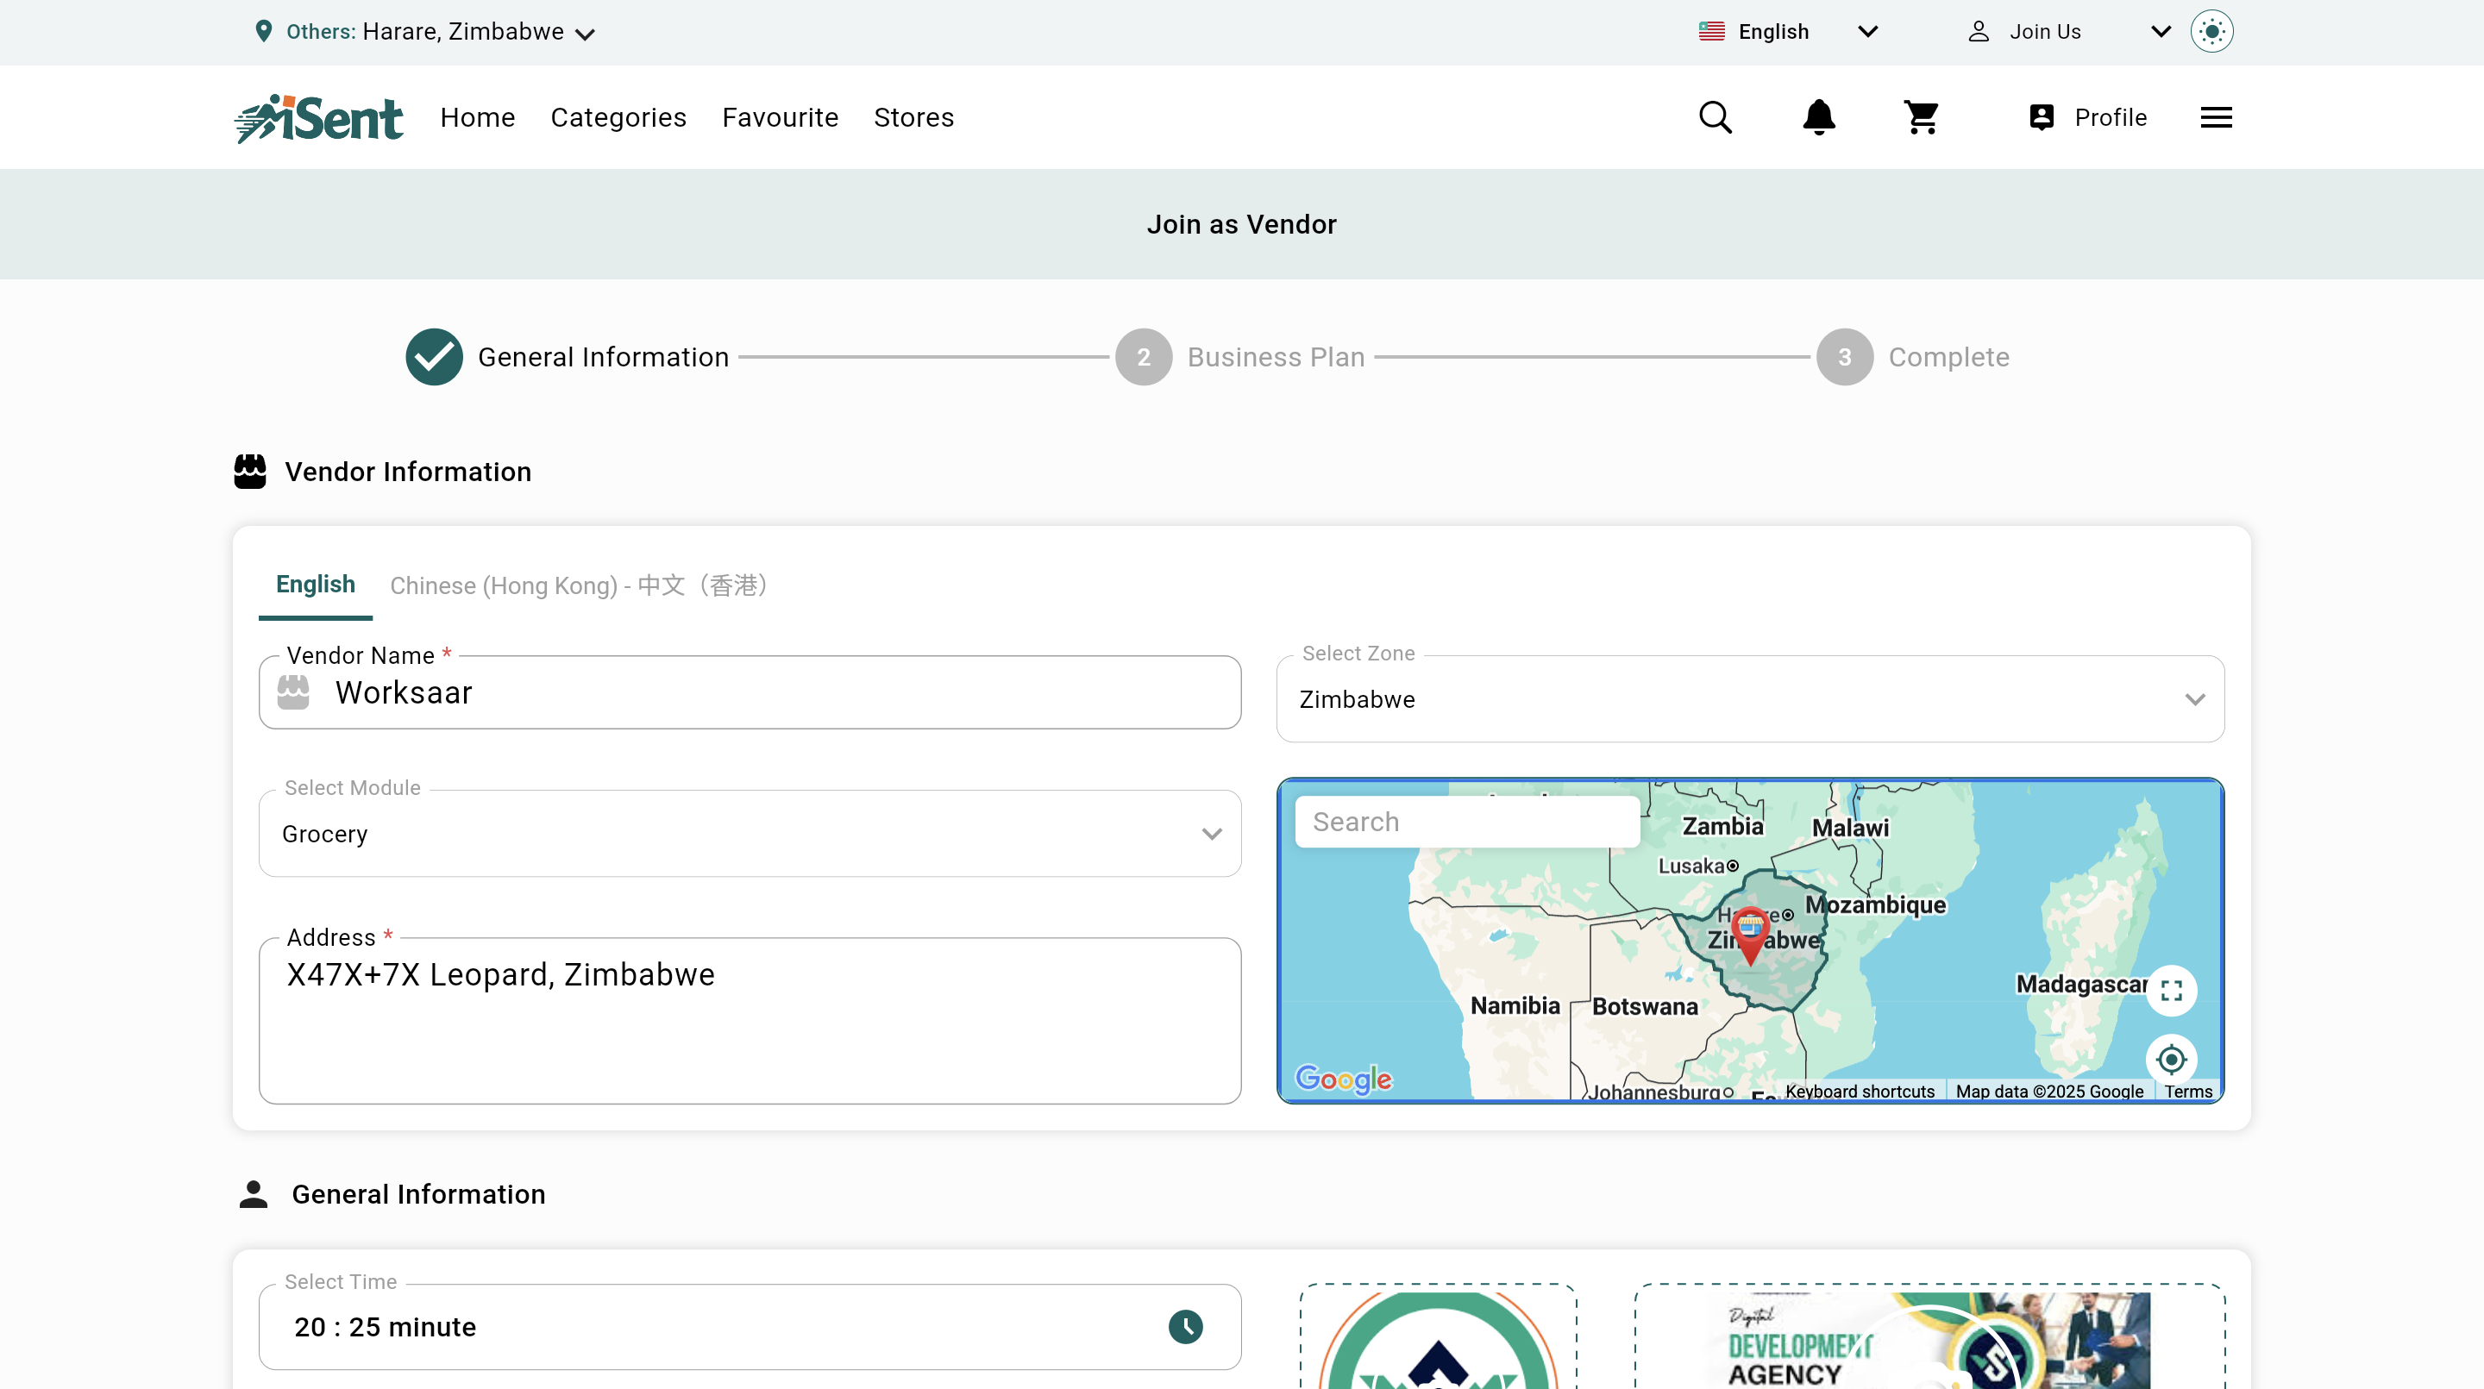This screenshot has width=2484, height=1389.
Task: Open the hamburger menu icon
Action: click(x=2216, y=117)
